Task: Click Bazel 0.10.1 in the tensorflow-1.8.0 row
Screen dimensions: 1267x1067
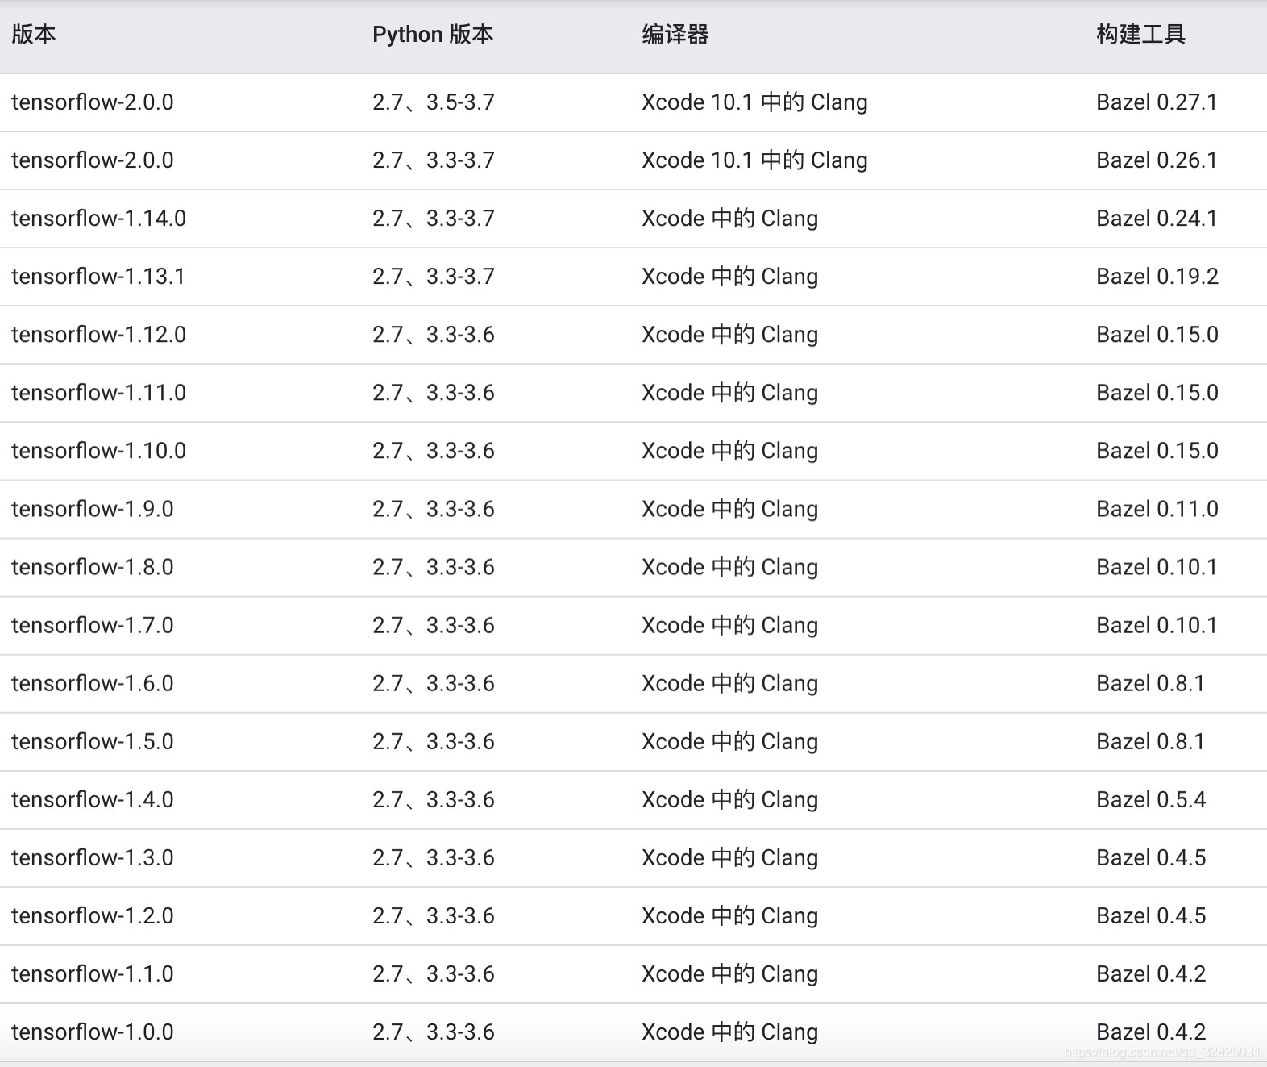Action: coord(1157,567)
